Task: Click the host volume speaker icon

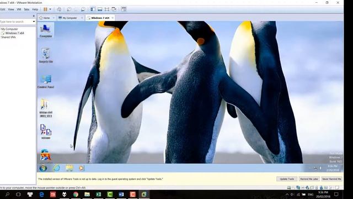Action: 292,194
